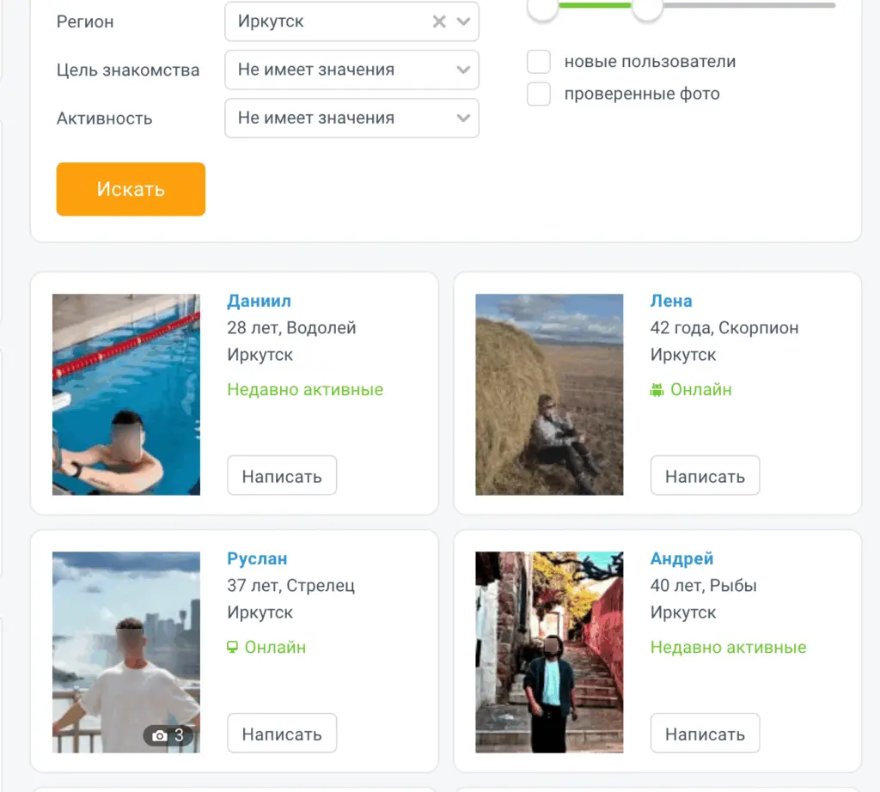Click Написать on Андрей's card
880x792 pixels.
pos(705,734)
